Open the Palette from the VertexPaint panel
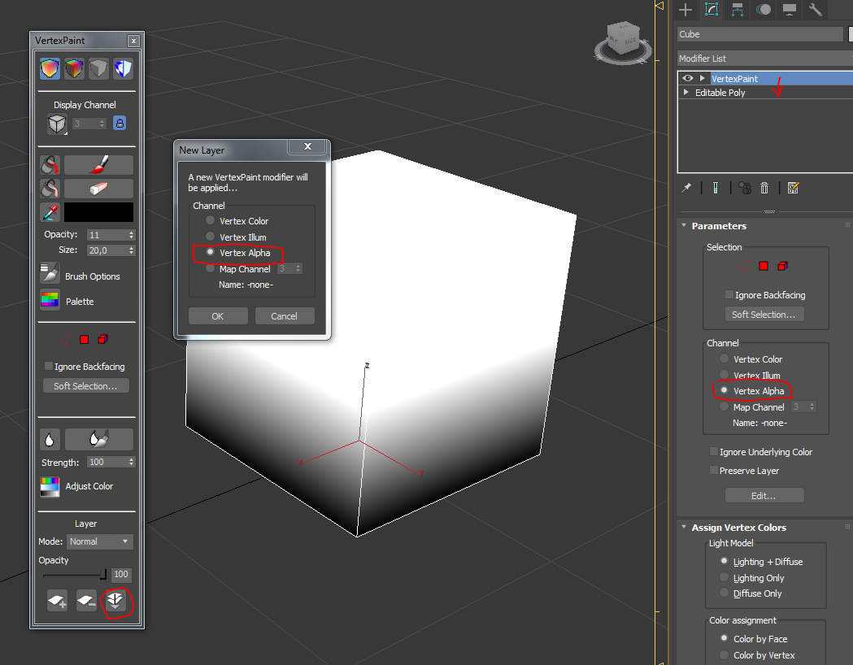This screenshot has width=853, height=665. [x=50, y=302]
